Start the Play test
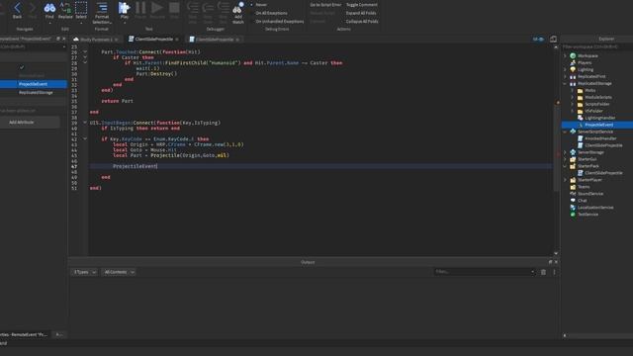 (125, 10)
